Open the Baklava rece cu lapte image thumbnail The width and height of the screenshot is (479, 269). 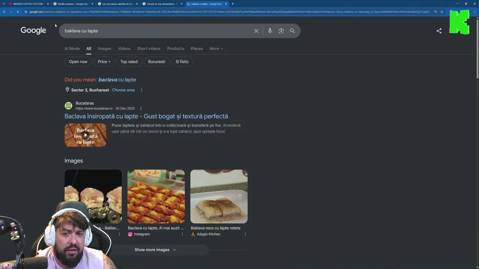[219, 197]
